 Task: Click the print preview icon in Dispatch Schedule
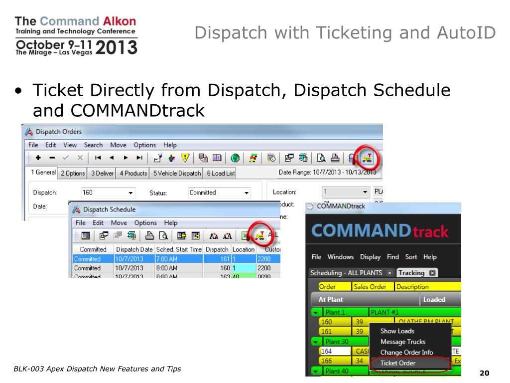tap(163, 236)
